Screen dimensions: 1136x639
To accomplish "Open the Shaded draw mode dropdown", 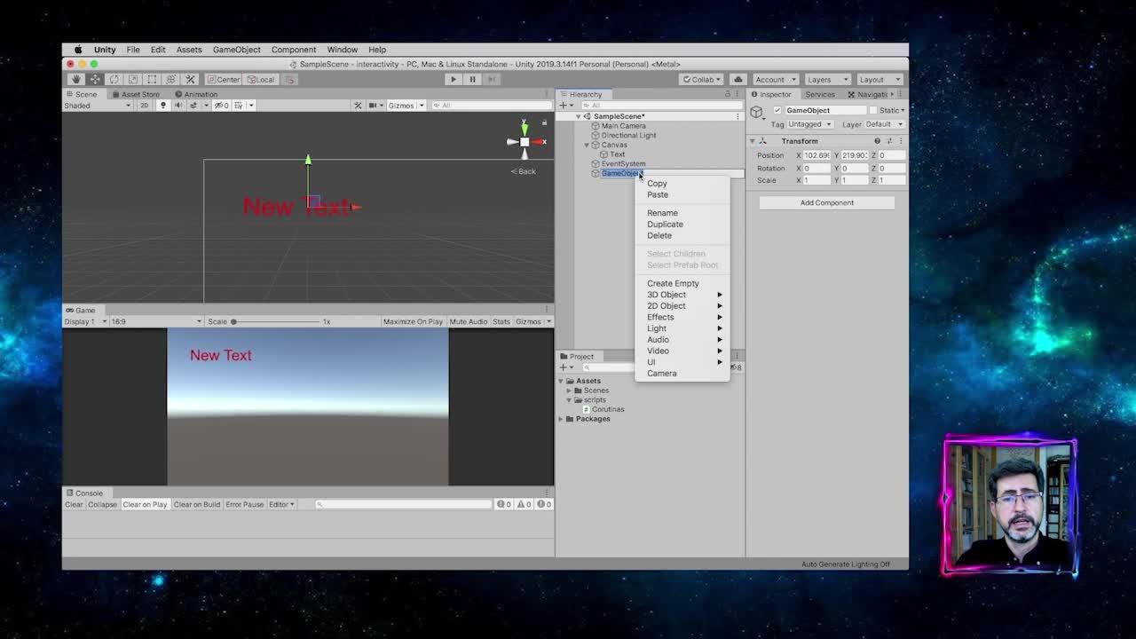I will (98, 106).
